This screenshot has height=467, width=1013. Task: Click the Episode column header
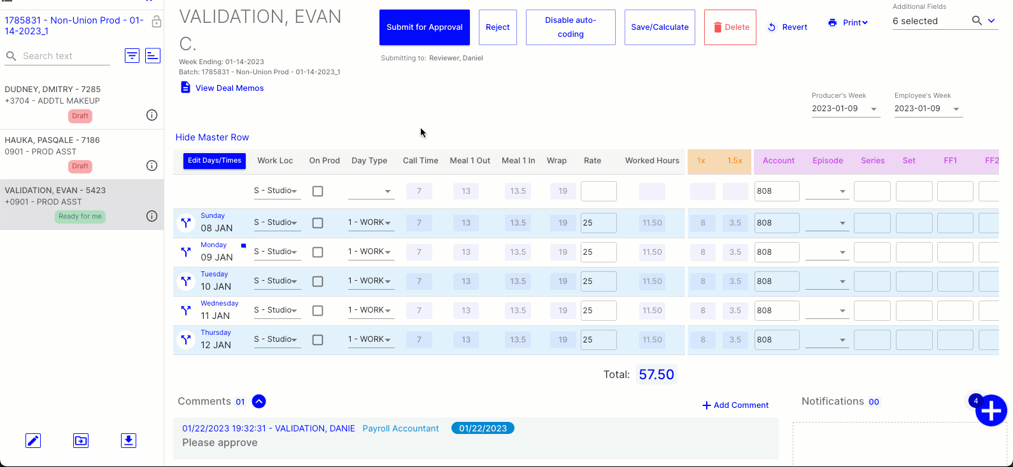(x=828, y=161)
